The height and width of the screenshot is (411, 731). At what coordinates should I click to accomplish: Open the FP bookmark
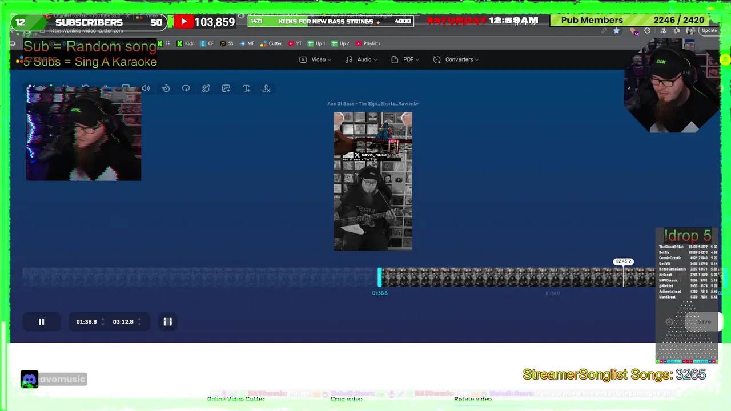[x=164, y=43]
